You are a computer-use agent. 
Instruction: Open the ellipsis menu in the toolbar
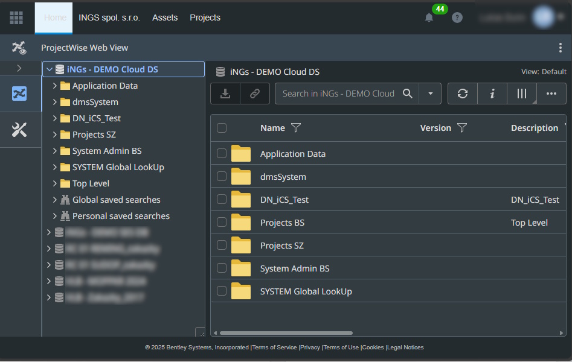[x=551, y=93]
